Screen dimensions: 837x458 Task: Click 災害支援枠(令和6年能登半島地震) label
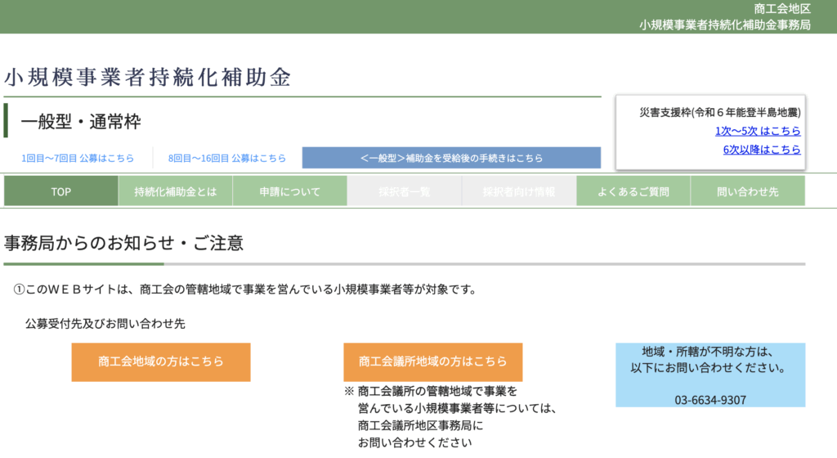tap(720, 112)
